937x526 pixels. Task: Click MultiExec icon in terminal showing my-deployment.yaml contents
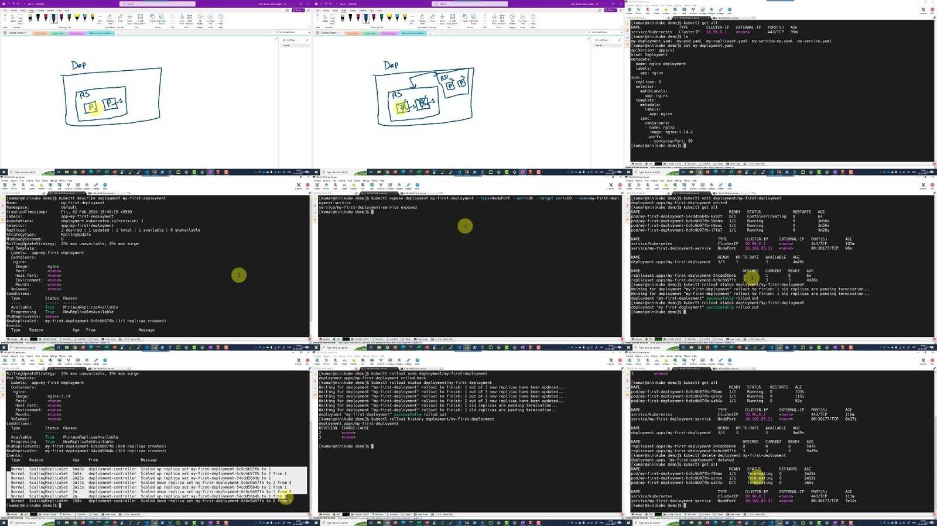pos(693,10)
